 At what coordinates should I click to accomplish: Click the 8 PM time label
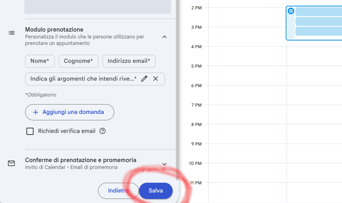coord(196,124)
